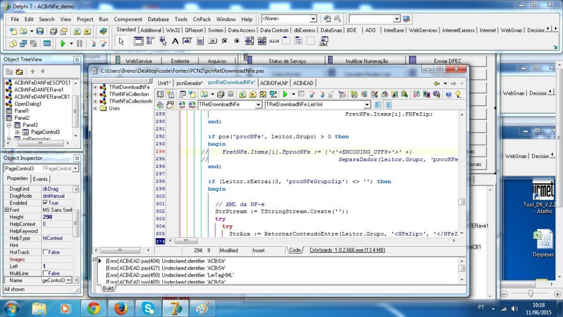
Task: Select the Frames/MainMenu component icon
Action: (x=138, y=41)
